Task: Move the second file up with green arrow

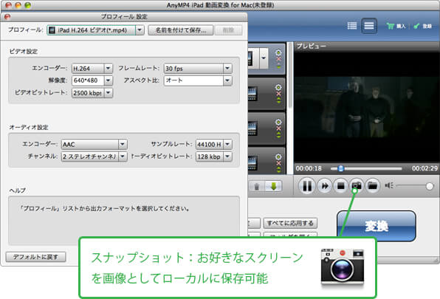Action: tap(278, 99)
